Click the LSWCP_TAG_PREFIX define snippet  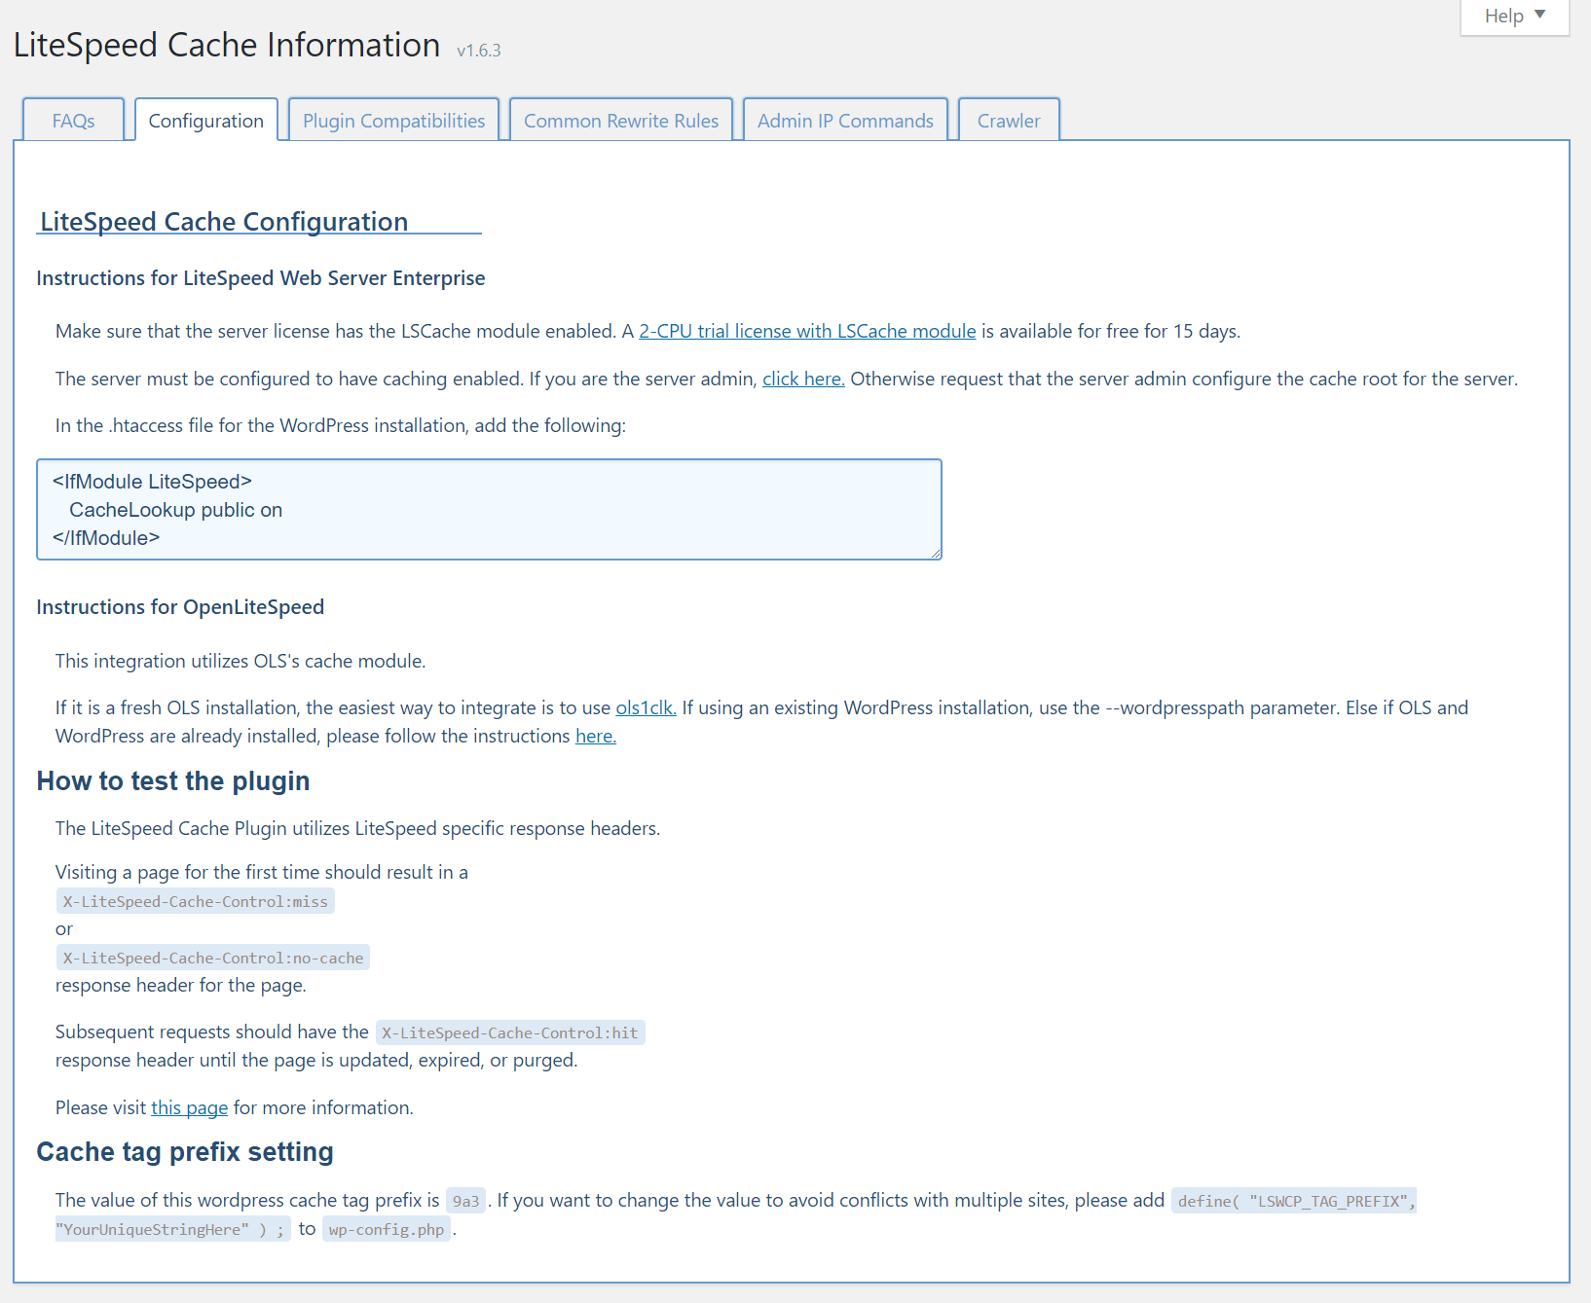(x=1294, y=1201)
